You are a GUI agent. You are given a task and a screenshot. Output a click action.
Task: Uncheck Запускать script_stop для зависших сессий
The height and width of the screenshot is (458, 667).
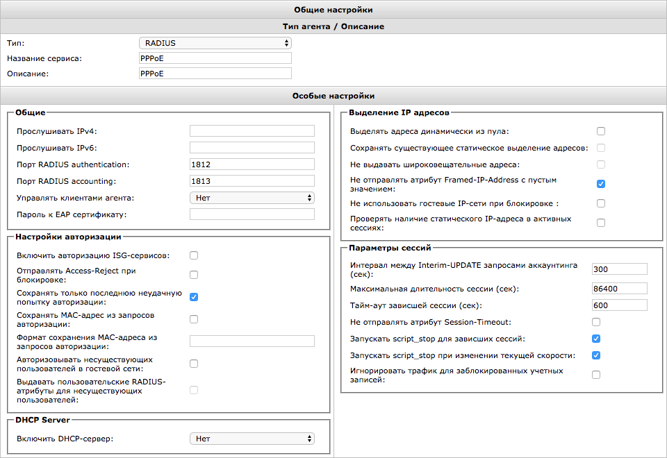(596, 339)
